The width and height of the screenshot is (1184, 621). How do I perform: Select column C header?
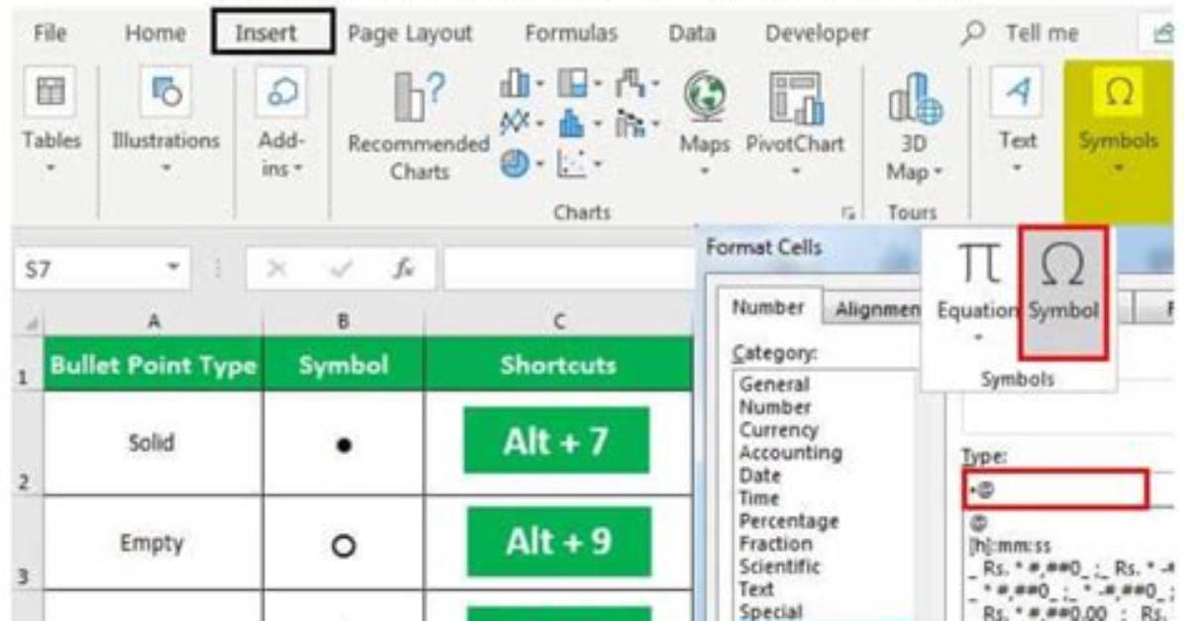pos(558,322)
